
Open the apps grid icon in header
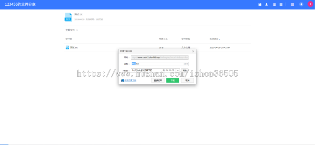coord(292,5)
